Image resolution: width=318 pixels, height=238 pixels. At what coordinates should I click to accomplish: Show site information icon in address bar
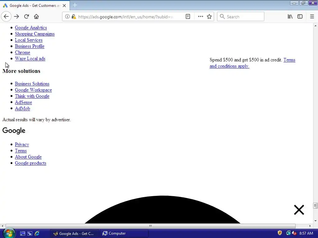[67, 17]
